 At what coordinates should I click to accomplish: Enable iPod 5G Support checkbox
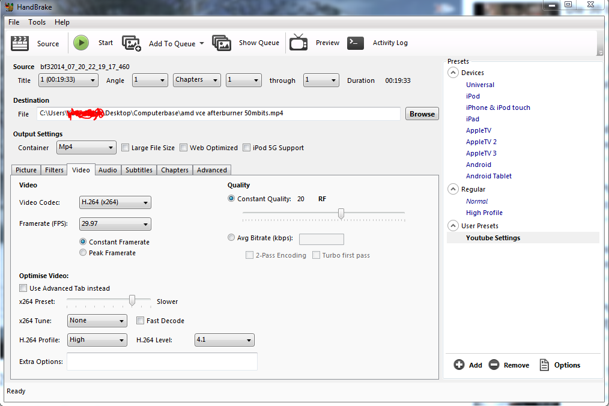(x=247, y=148)
